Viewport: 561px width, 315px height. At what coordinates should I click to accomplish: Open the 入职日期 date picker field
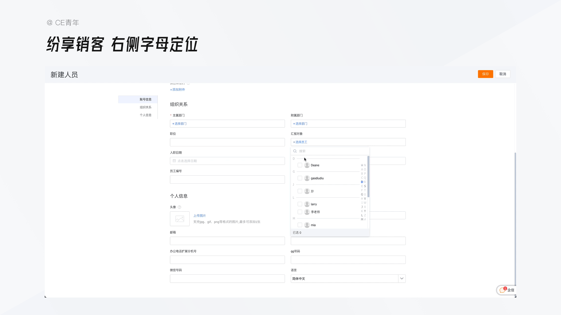tap(227, 161)
